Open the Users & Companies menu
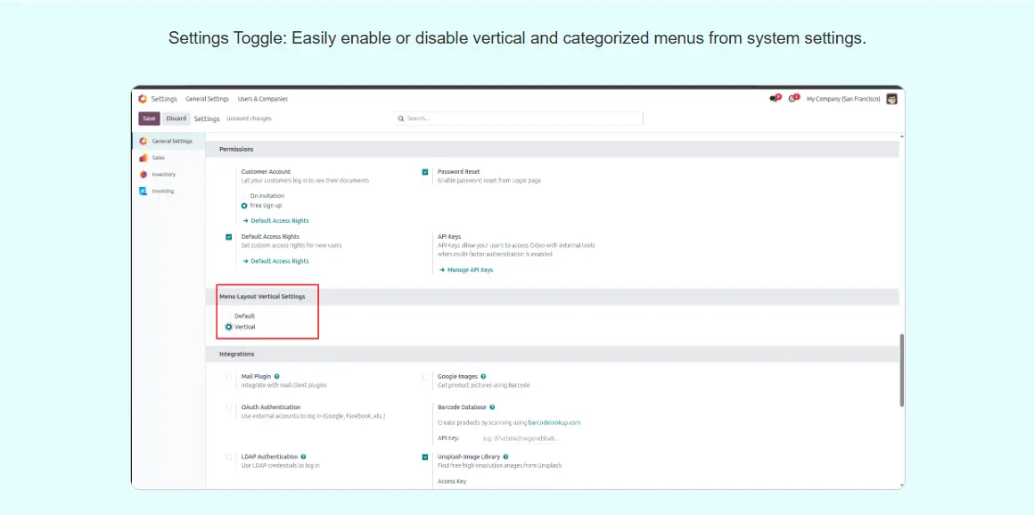The width and height of the screenshot is (1034, 515). [x=262, y=99]
